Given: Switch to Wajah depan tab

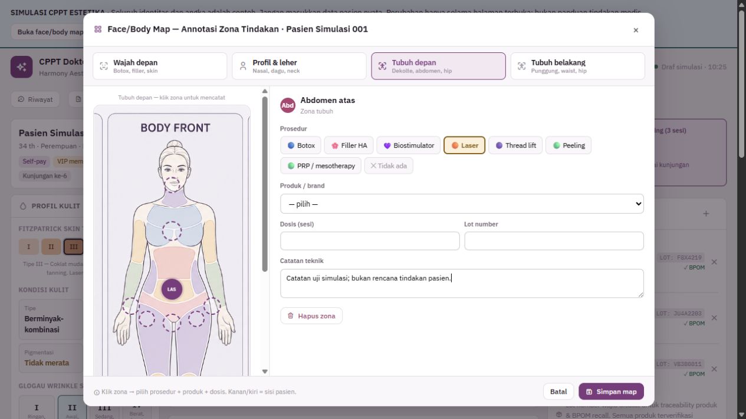Looking at the screenshot, I should 160,66.
